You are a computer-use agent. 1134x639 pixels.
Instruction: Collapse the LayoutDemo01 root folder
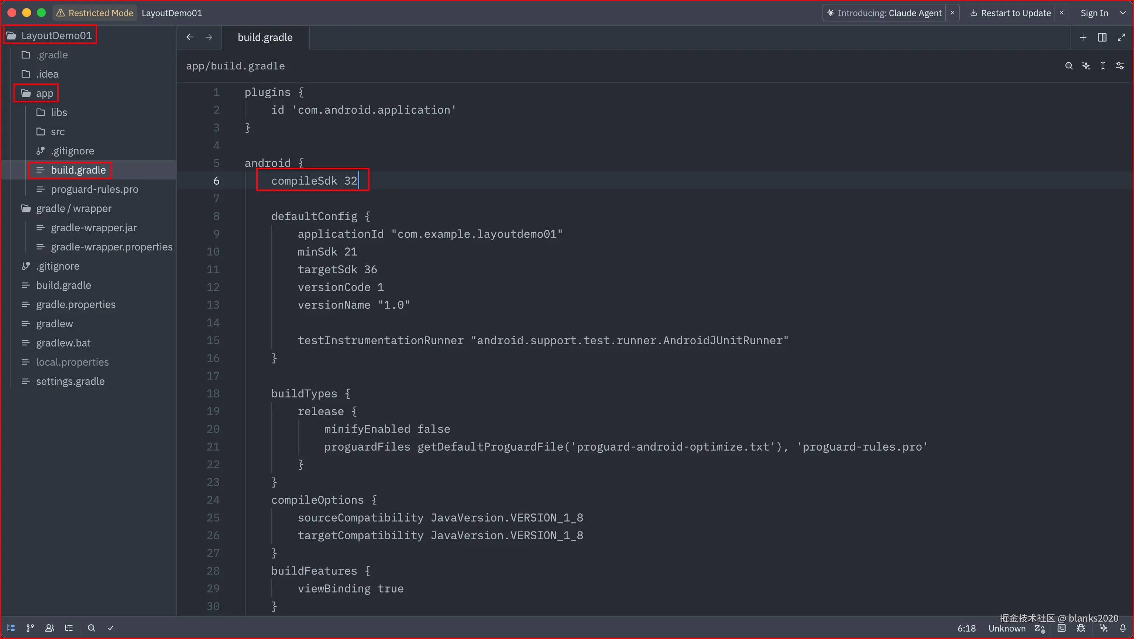pyautogui.click(x=50, y=35)
